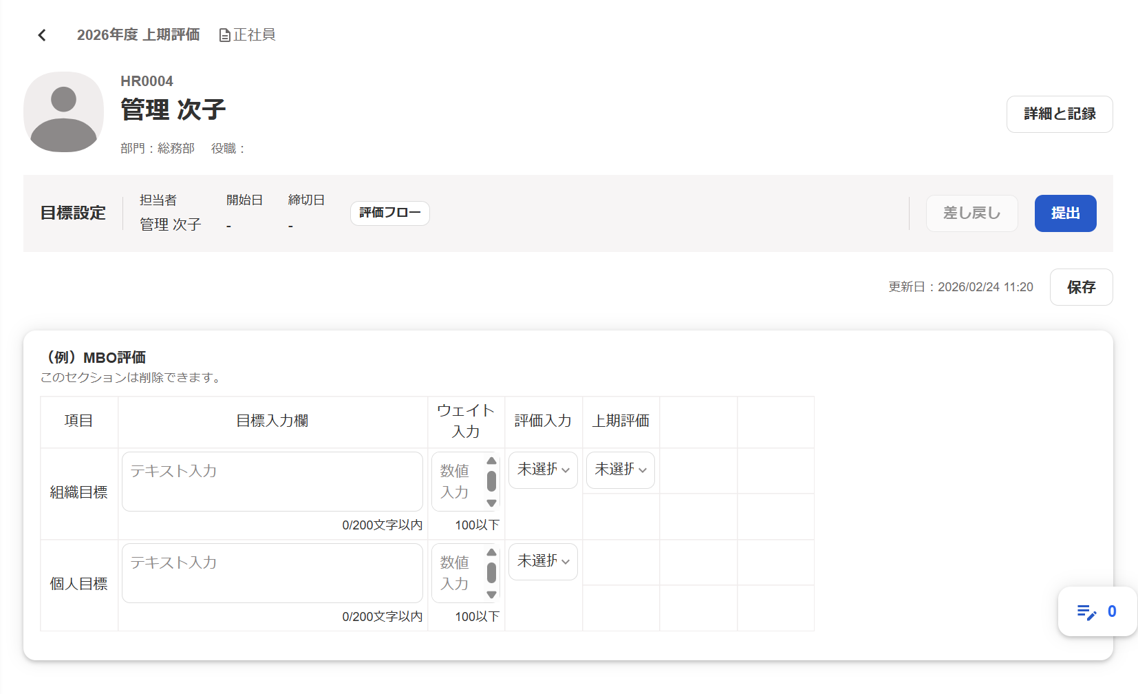The width and height of the screenshot is (1138, 694).
Task: Click the 2026年度 上期評価 title
Action: [138, 35]
